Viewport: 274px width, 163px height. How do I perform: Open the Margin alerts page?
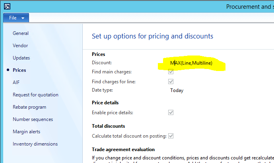click(26, 132)
